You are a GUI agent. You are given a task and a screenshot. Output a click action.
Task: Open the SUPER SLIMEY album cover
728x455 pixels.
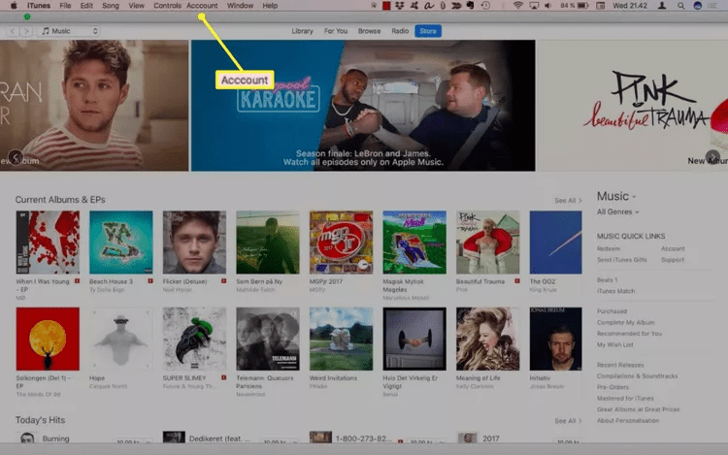[x=194, y=339]
